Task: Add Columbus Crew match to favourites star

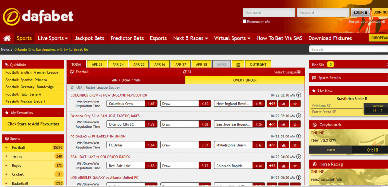Action: [295, 104]
